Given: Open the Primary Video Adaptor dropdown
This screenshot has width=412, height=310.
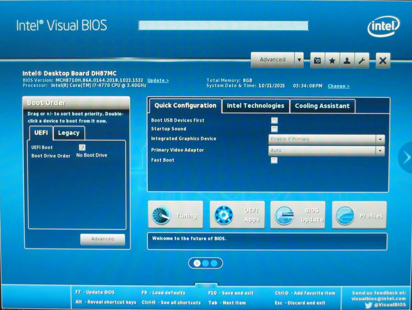Looking at the screenshot, I should [x=326, y=150].
